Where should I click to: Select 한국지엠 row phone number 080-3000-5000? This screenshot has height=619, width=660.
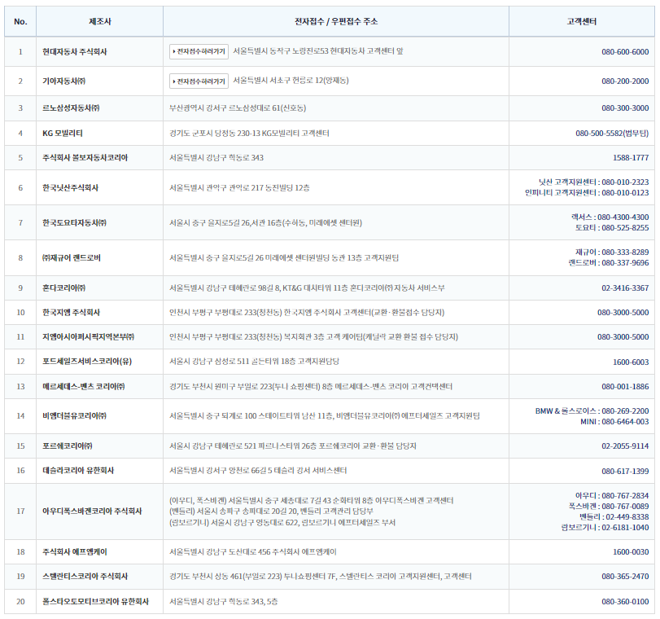(x=623, y=312)
